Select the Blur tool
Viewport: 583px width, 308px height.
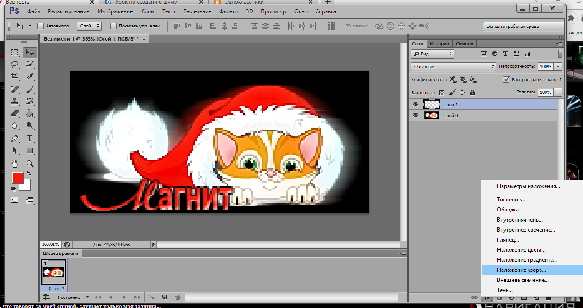click(x=15, y=125)
